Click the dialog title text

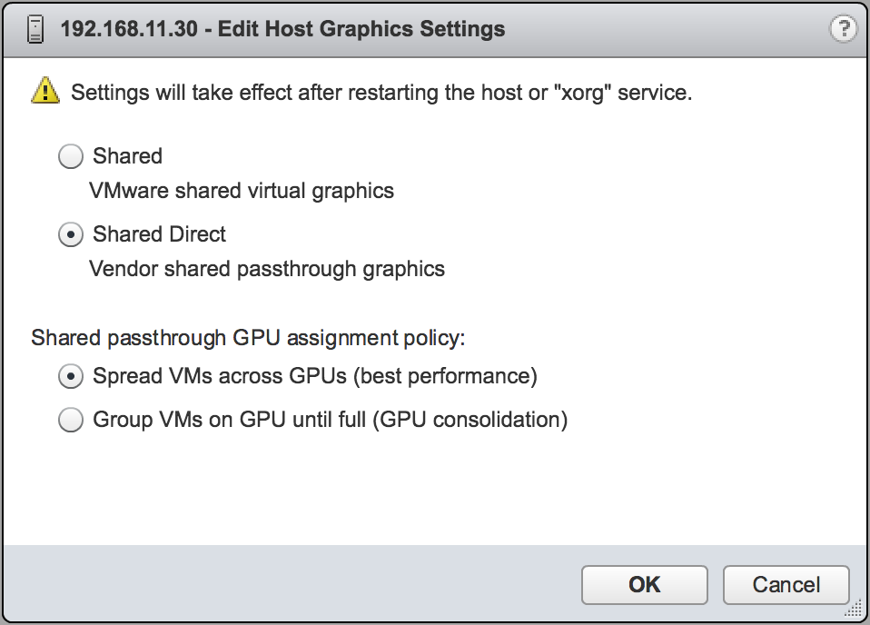[x=282, y=29]
